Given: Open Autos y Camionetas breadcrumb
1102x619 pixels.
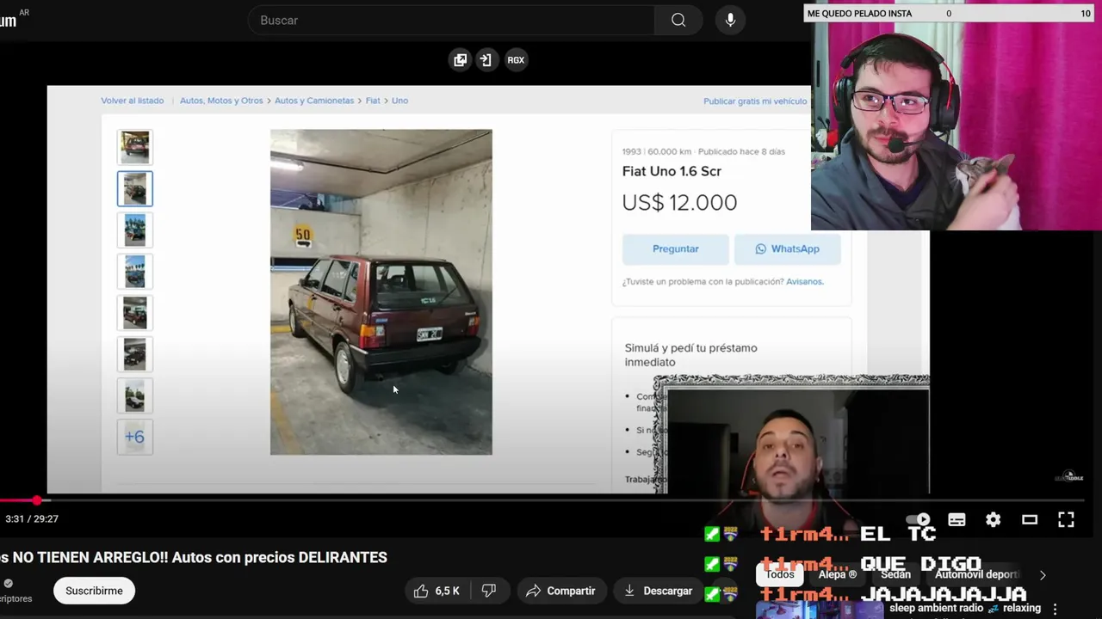Looking at the screenshot, I should (314, 101).
